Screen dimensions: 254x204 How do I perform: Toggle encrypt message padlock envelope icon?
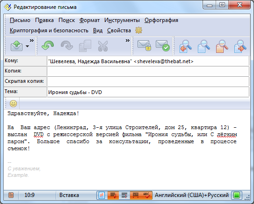point(144,45)
